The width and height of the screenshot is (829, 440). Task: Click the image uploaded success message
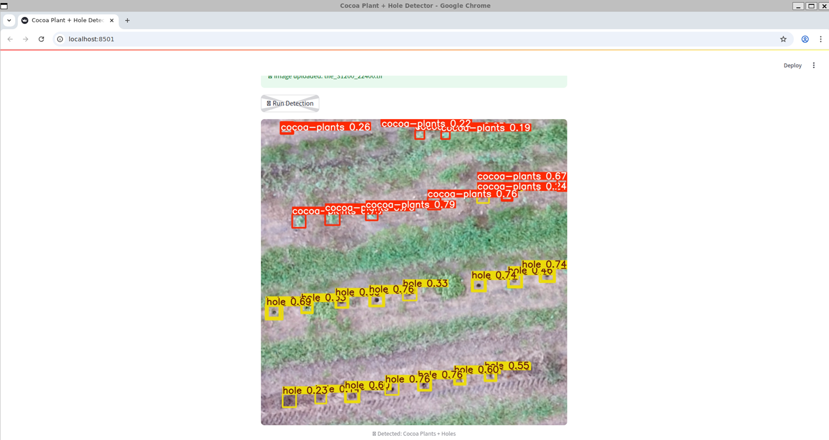tap(414, 80)
